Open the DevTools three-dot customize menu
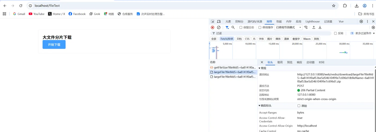 [x=367, y=21]
